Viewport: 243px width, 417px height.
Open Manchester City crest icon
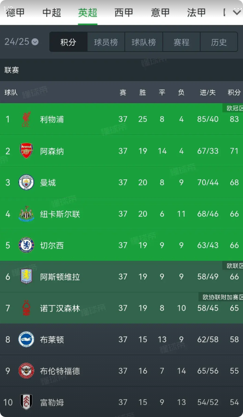pyautogui.click(x=26, y=182)
